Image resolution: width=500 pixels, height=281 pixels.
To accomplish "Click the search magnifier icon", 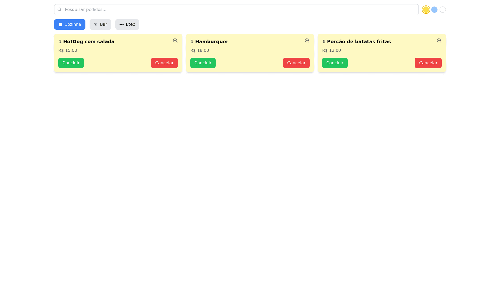I will point(59,9).
